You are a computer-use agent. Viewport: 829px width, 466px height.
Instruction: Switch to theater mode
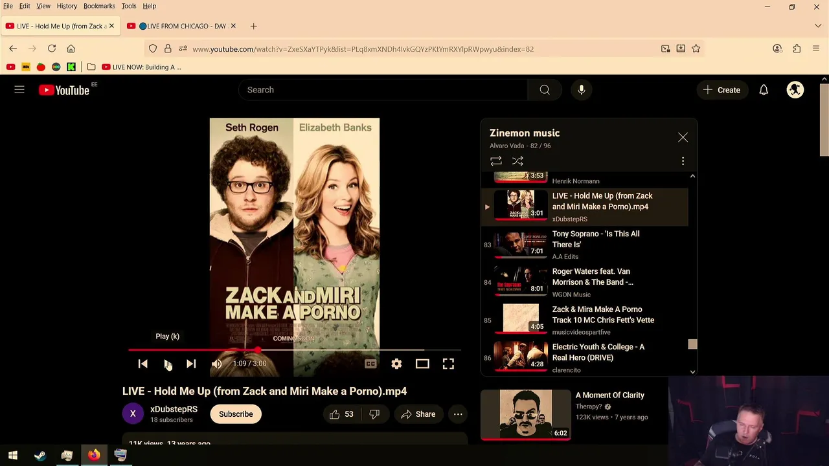pyautogui.click(x=422, y=364)
